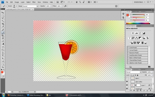Select the Lasso tool
155x97 pixels.
[x=3, y=18]
